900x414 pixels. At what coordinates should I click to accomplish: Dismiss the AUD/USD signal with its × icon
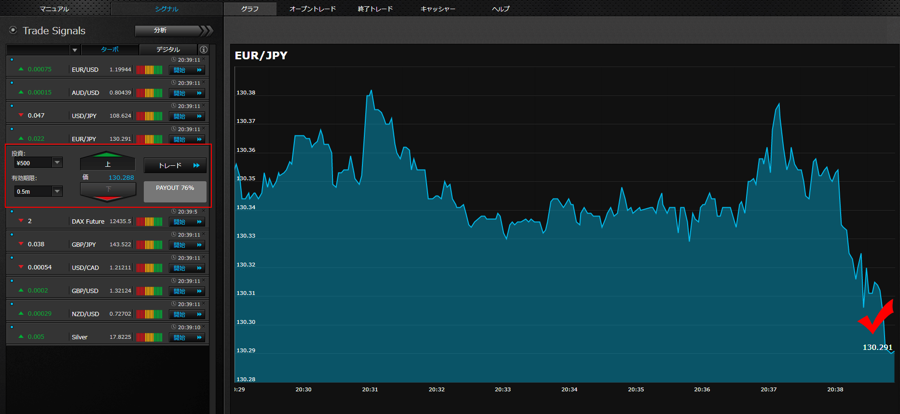tap(204, 82)
